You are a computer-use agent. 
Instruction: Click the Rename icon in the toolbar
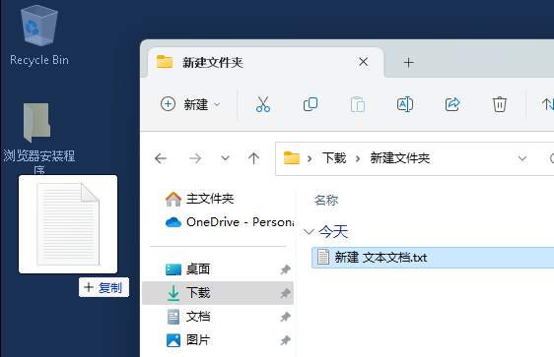[405, 104]
